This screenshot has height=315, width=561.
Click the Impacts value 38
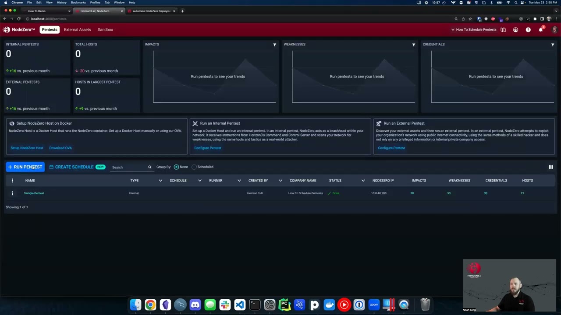tap(412, 193)
